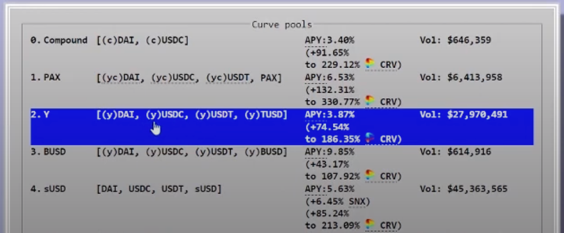This screenshot has height=233, width=564.
Task: Click the +6.45% SNX reward text
Action: tap(337, 202)
